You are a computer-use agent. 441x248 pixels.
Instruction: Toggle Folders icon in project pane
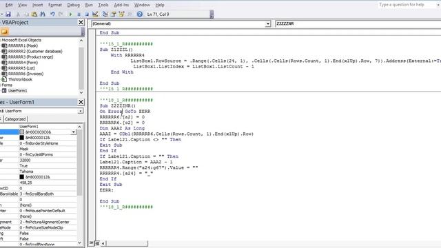tap(5, 32)
